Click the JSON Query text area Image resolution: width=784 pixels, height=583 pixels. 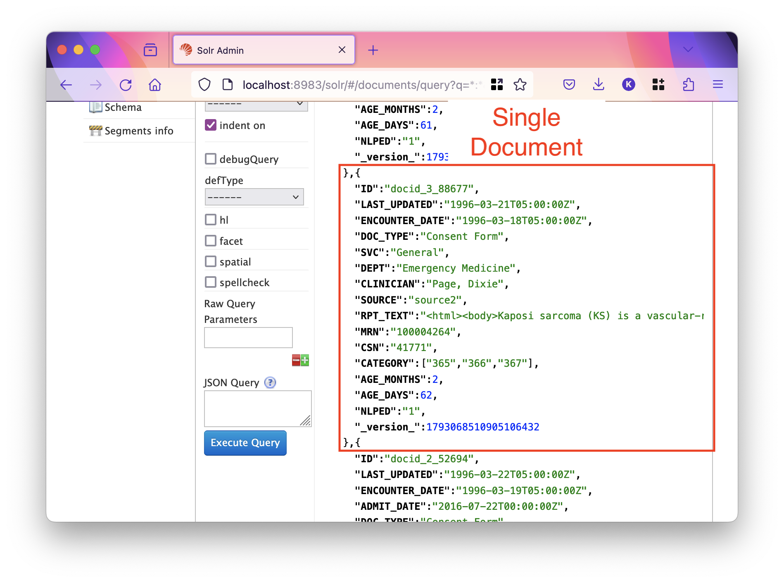258,409
